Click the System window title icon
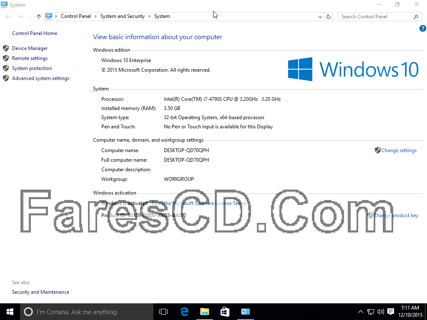427x320 pixels. click(x=4, y=5)
